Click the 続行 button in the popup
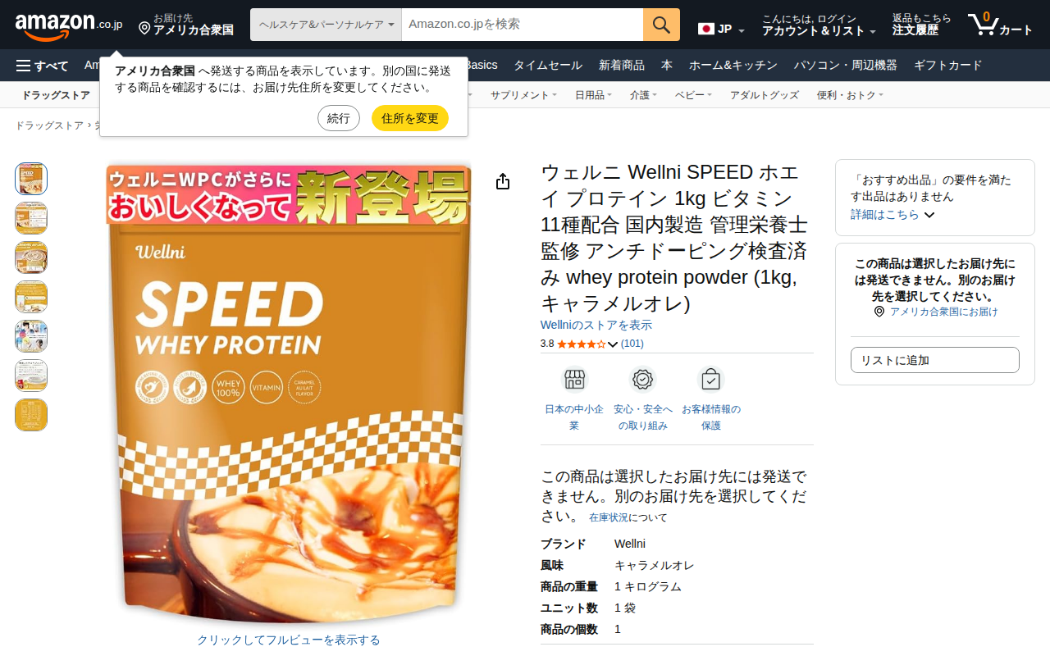Image resolution: width=1050 pixels, height=656 pixels. (x=339, y=118)
